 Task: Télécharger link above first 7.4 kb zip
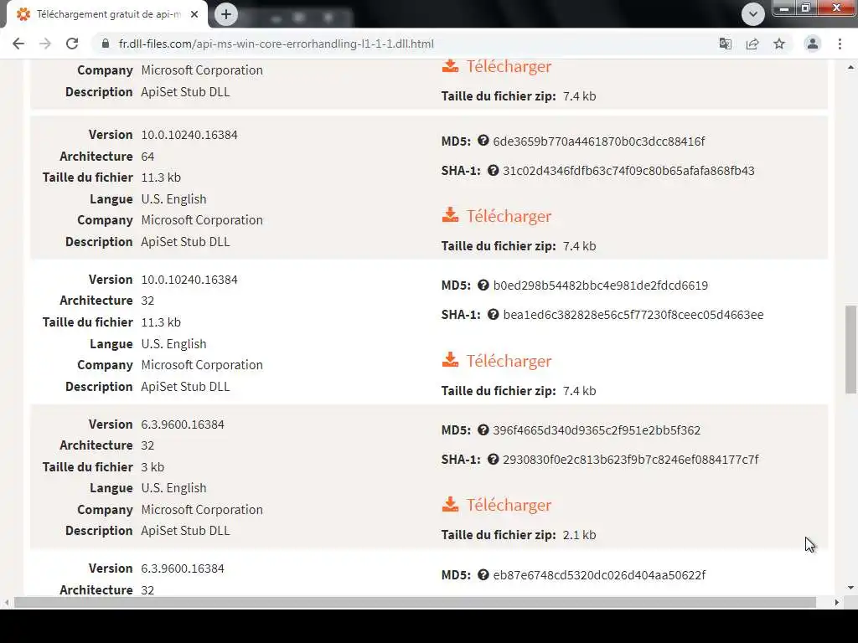click(509, 66)
